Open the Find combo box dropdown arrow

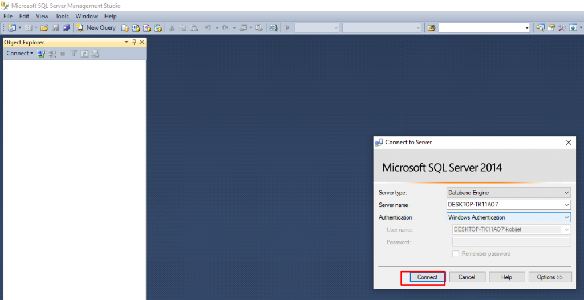pyautogui.click(x=527, y=27)
